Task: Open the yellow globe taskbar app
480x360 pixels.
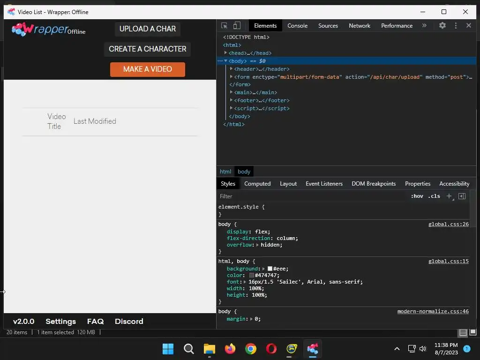Action: (292, 349)
